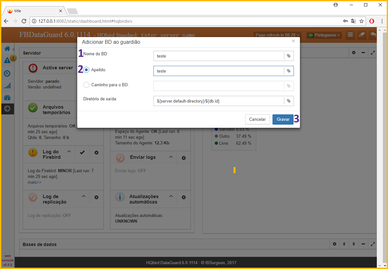Open the gauge performance sidebar icon
Viewport: 388px width, 269px height.
7,98
